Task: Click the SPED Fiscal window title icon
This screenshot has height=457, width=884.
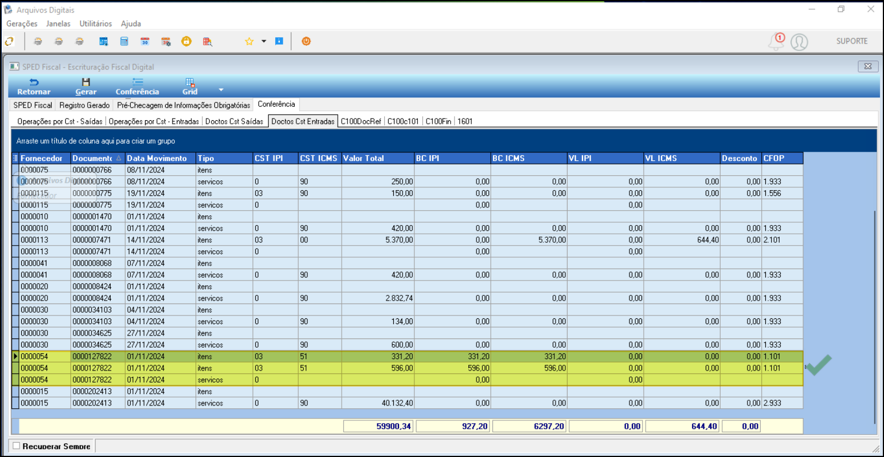Action: (x=14, y=66)
